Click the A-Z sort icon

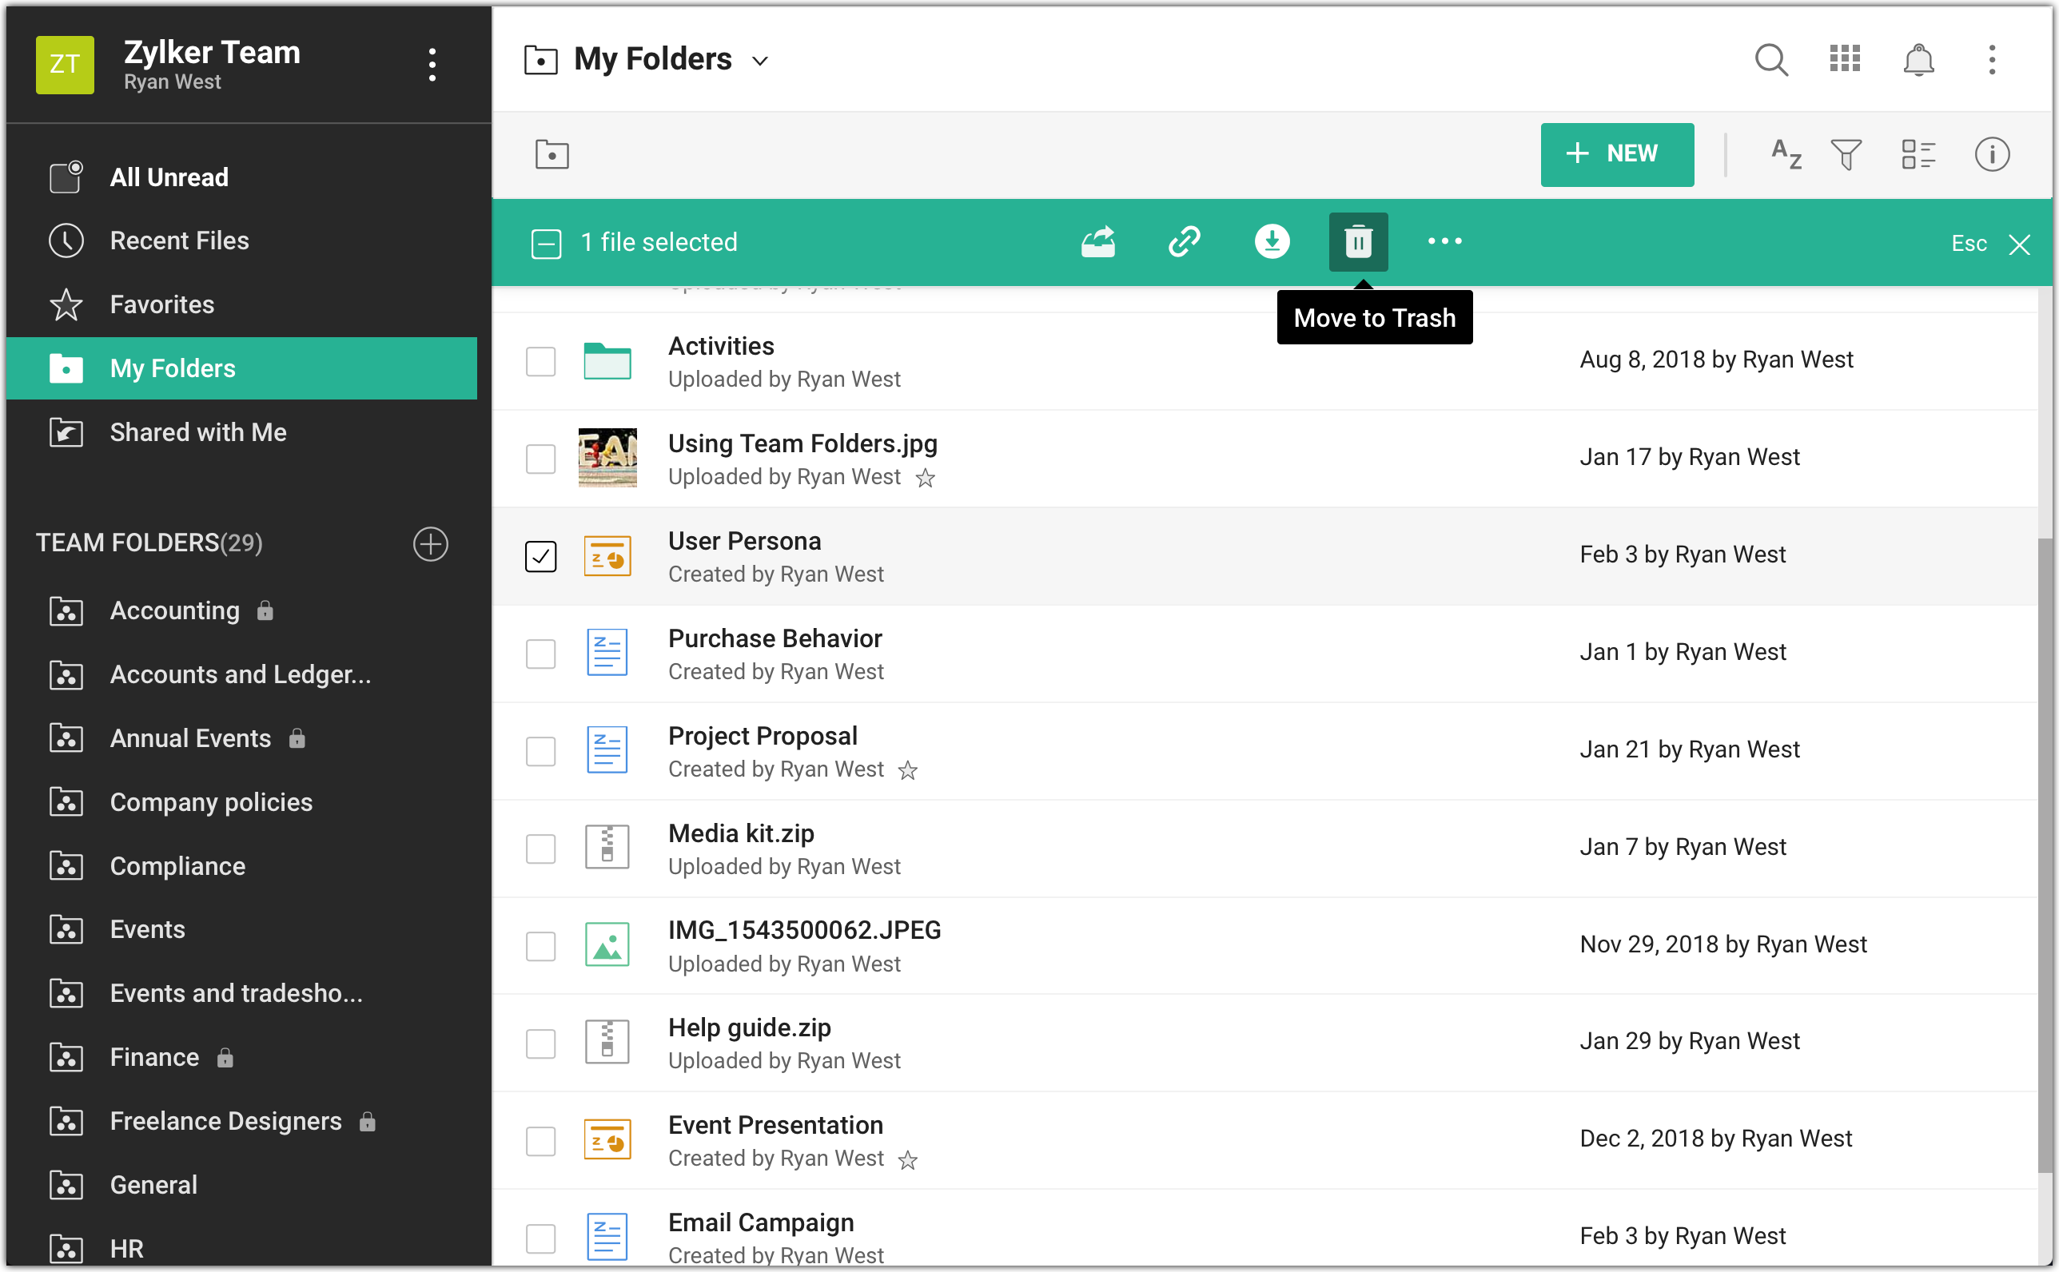[1786, 155]
